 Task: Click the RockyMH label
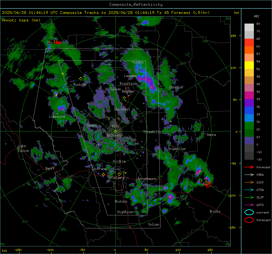[80, 85]
